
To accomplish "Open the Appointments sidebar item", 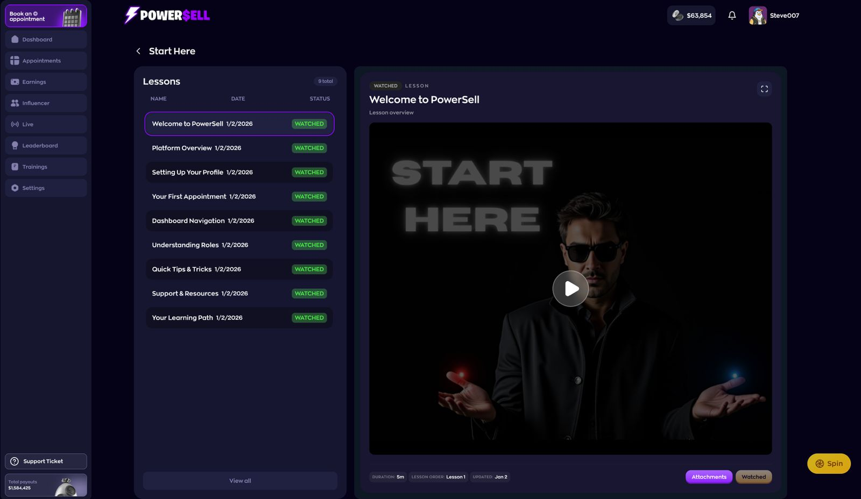I will [x=46, y=61].
